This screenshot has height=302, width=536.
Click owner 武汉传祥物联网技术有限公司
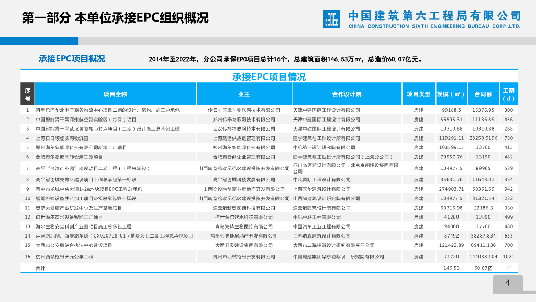pos(244,129)
